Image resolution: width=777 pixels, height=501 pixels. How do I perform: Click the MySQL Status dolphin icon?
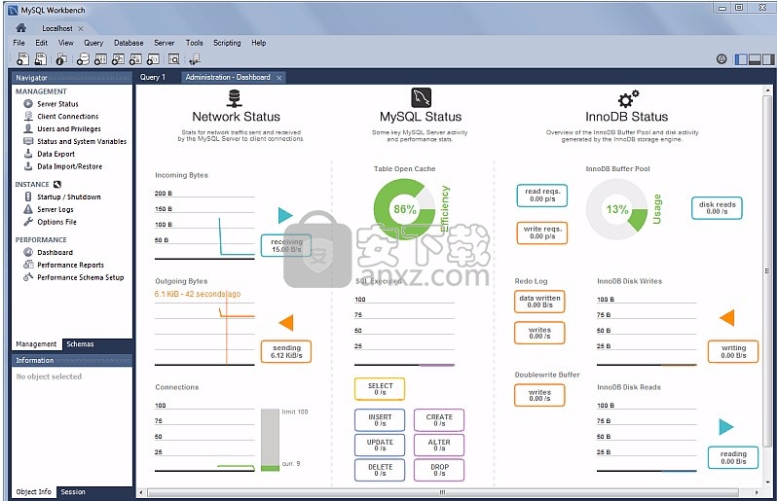[x=422, y=97]
